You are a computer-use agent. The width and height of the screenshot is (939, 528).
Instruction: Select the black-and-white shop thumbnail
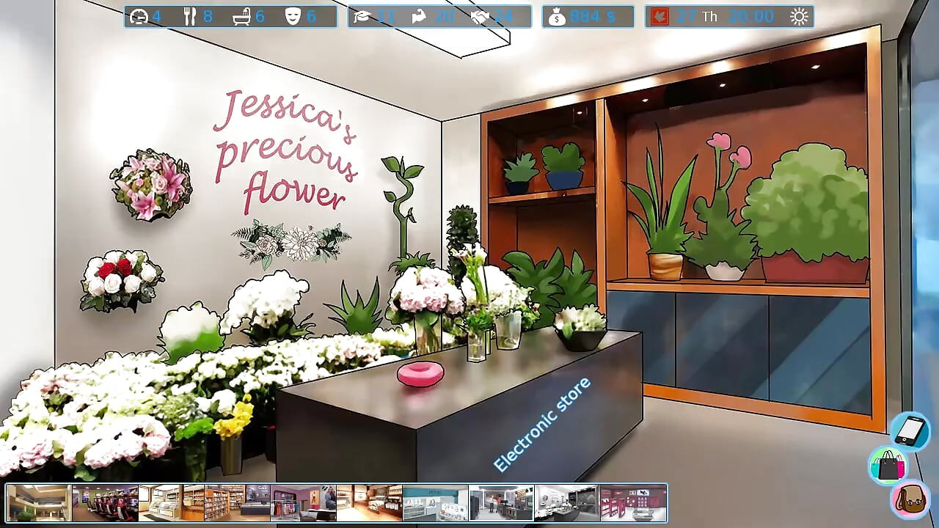(x=568, y=503)
